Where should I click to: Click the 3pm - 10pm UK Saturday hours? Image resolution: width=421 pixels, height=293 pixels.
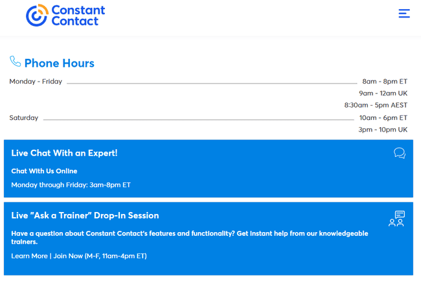(383, 130)
